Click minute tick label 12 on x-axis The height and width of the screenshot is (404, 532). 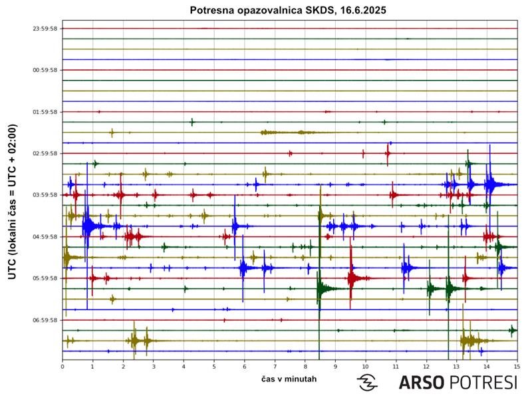[426, 367]
